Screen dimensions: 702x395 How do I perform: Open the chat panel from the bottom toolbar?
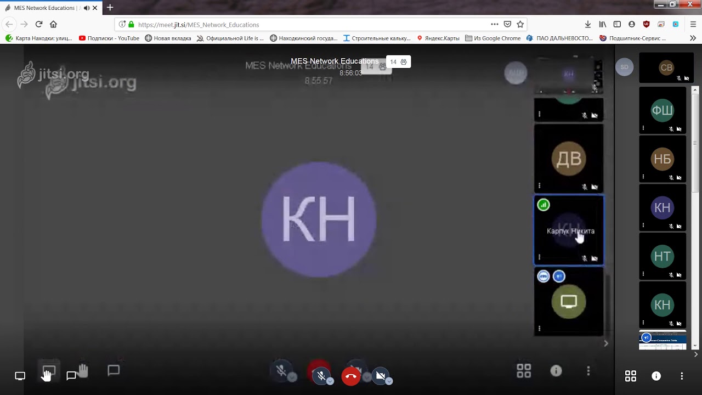(71, 376)
